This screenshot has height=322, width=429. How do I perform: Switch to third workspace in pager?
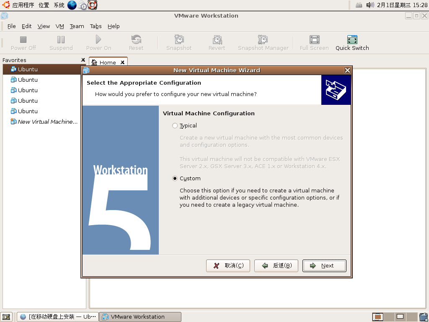pyautogui.click(x=400, y=317)
